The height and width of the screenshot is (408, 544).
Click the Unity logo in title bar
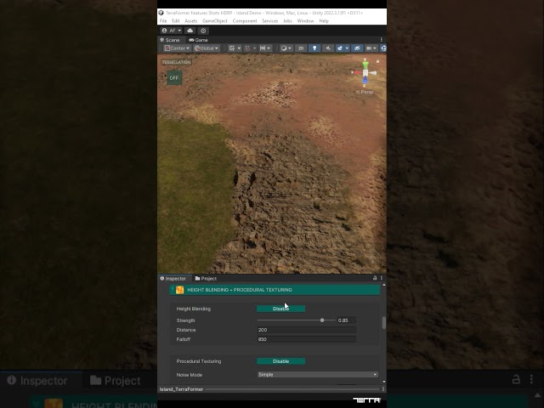[161, 13]
